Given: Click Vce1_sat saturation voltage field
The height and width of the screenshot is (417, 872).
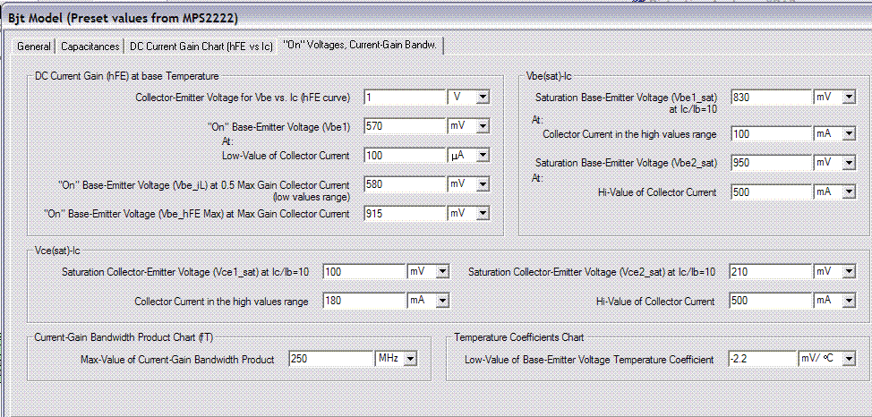Looking at the screenshot, I should coord(364,272).
